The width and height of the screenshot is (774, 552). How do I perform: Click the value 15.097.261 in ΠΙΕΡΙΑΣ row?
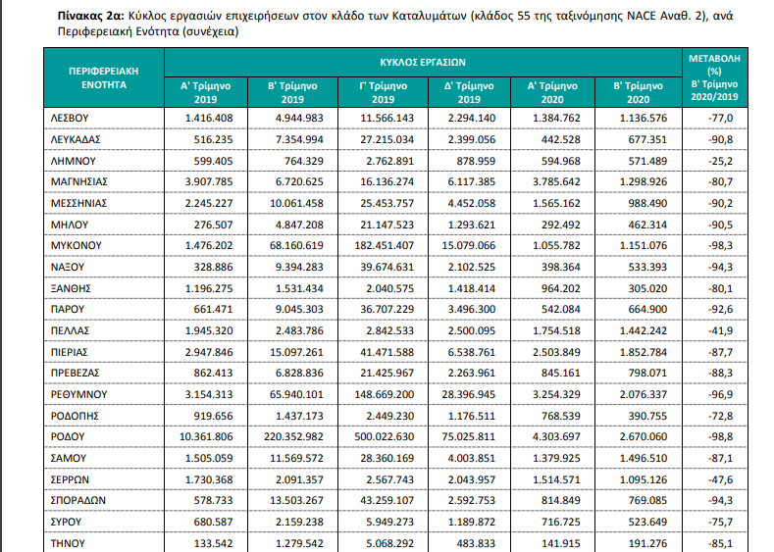point(296,352)
